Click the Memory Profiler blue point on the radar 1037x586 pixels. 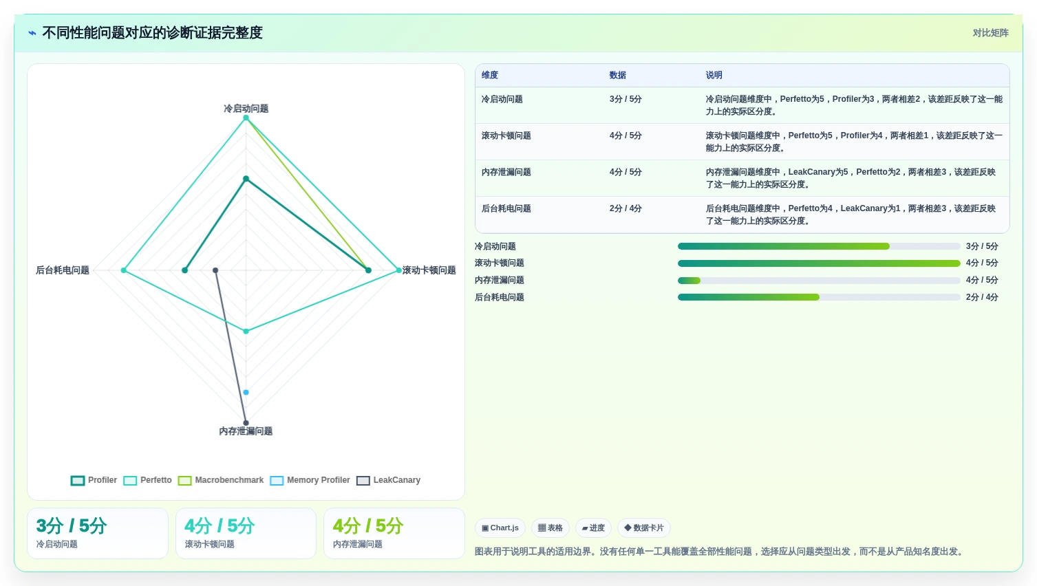click(246, 392)
